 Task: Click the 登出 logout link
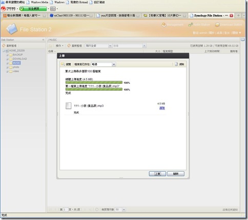[227, 33]
